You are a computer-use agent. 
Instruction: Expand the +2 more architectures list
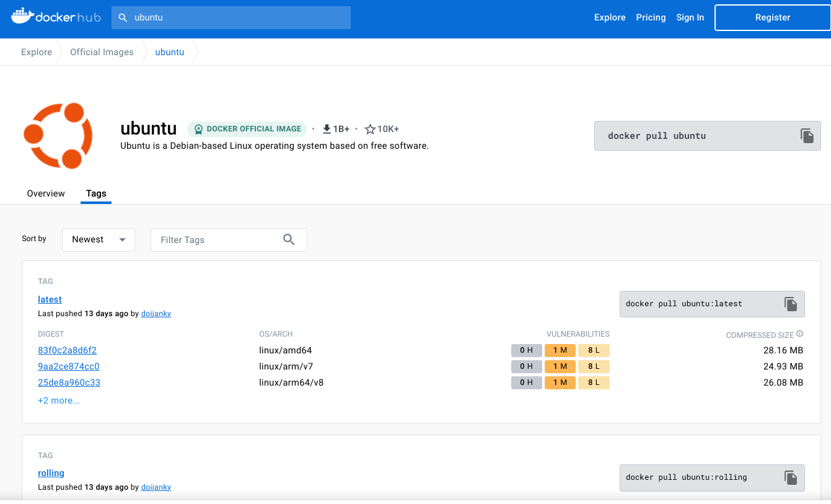59,400
